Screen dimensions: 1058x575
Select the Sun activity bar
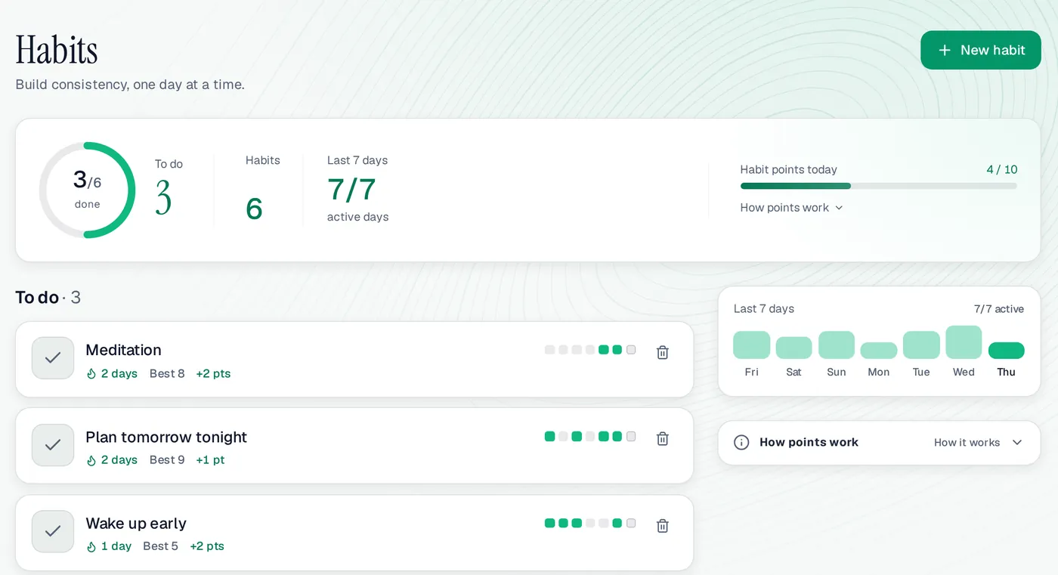click(x=837, y=345)
